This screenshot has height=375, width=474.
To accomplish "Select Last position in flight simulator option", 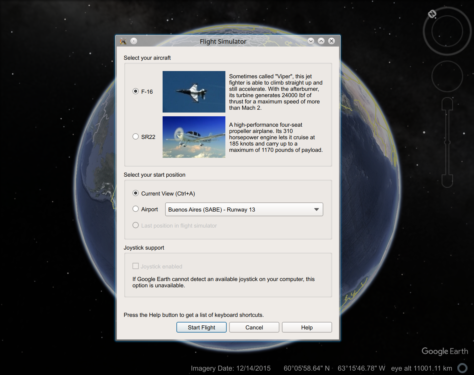I will click(136, 225).
